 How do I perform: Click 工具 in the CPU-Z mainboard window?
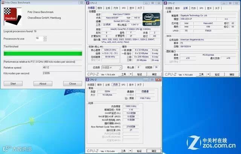[201, 74]
